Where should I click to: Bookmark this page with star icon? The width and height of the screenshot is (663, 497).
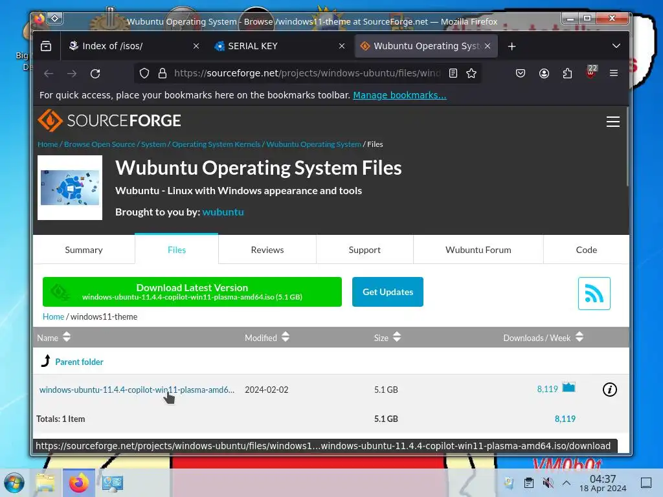point(471,74)
